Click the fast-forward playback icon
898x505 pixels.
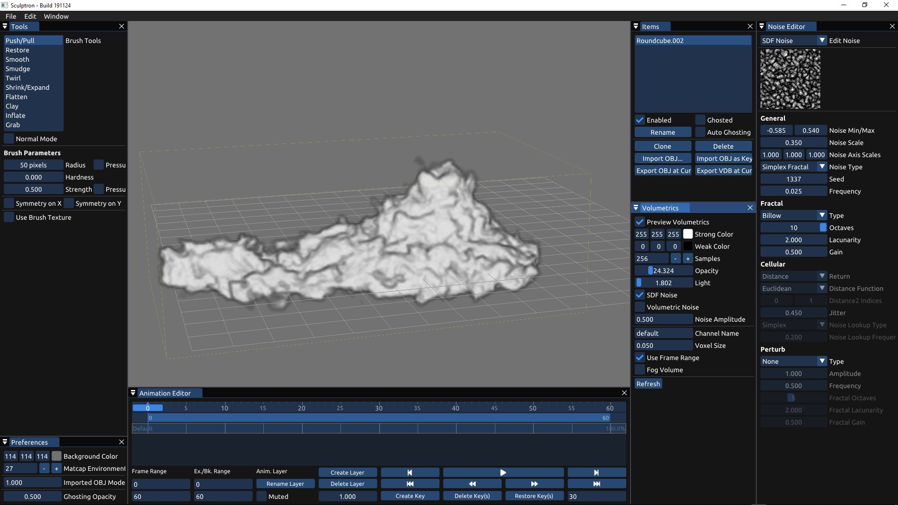(534, 484)
